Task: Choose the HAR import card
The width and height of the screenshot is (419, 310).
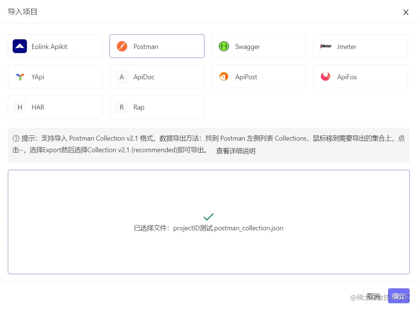Action: pyautogui.click(x=55, y=107)
